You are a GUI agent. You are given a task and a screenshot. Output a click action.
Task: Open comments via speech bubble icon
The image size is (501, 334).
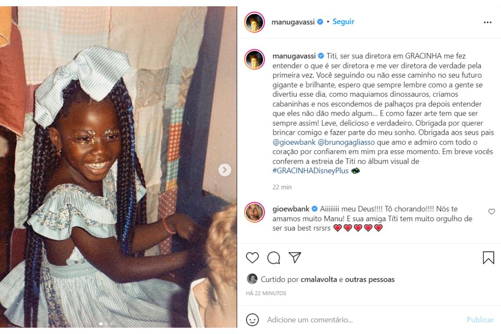click(273, 258)
